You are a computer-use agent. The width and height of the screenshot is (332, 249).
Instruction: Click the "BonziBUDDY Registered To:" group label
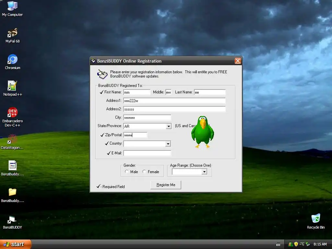tap(120, 86)
